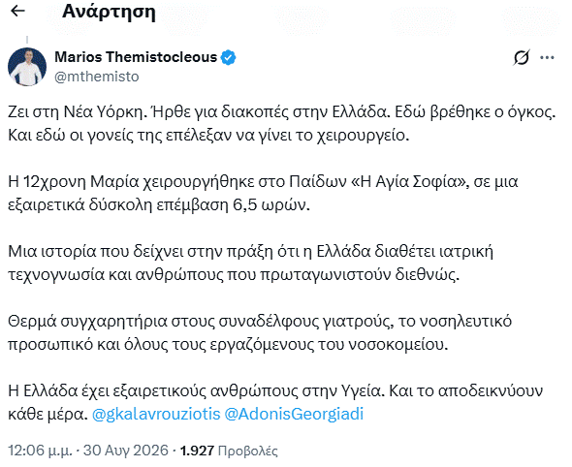The width and height of the screenshot is (572, 467).
Task: Click the 'Θερμά συγχαρητήρια' paragraph
Action: click(x=260, y=332)
